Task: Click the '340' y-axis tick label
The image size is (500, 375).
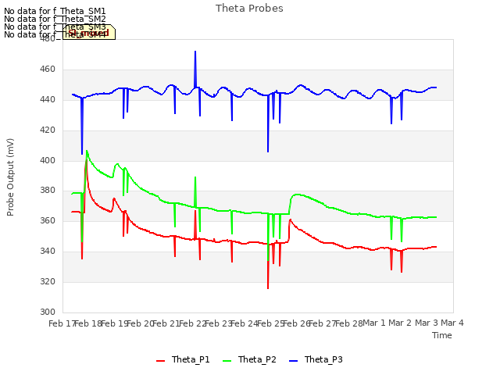Action: click(48, 252)
